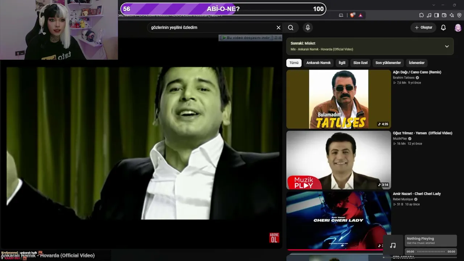Viewport: 464px width, 261px height.
Task: Click the verified badge next to MuzikPlay
Action: click(x=410, y=138)
